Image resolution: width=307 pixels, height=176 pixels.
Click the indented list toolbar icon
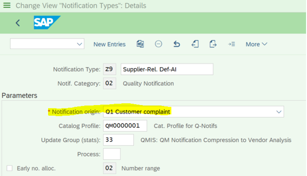[x=231, y=44]
